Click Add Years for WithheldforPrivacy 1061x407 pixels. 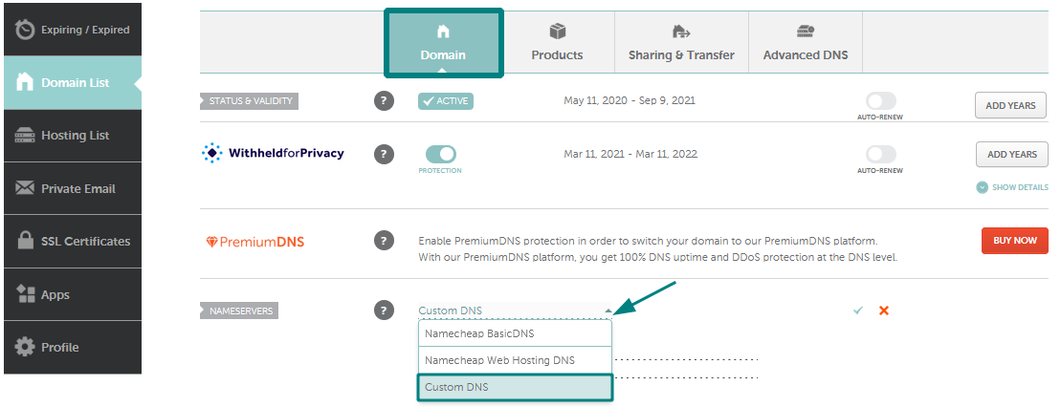tap(1011, 154)
